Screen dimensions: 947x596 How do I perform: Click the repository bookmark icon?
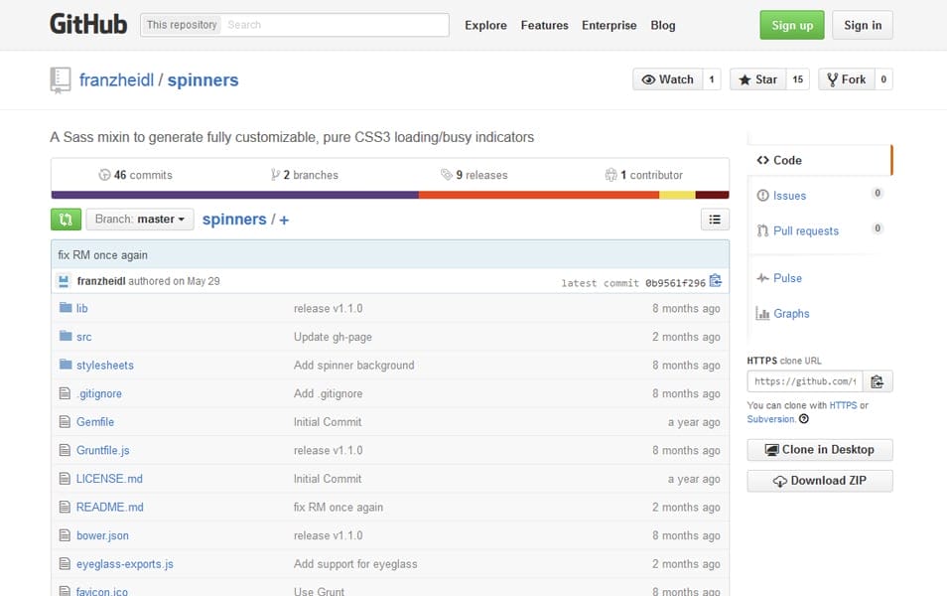[x=59, y=79]
